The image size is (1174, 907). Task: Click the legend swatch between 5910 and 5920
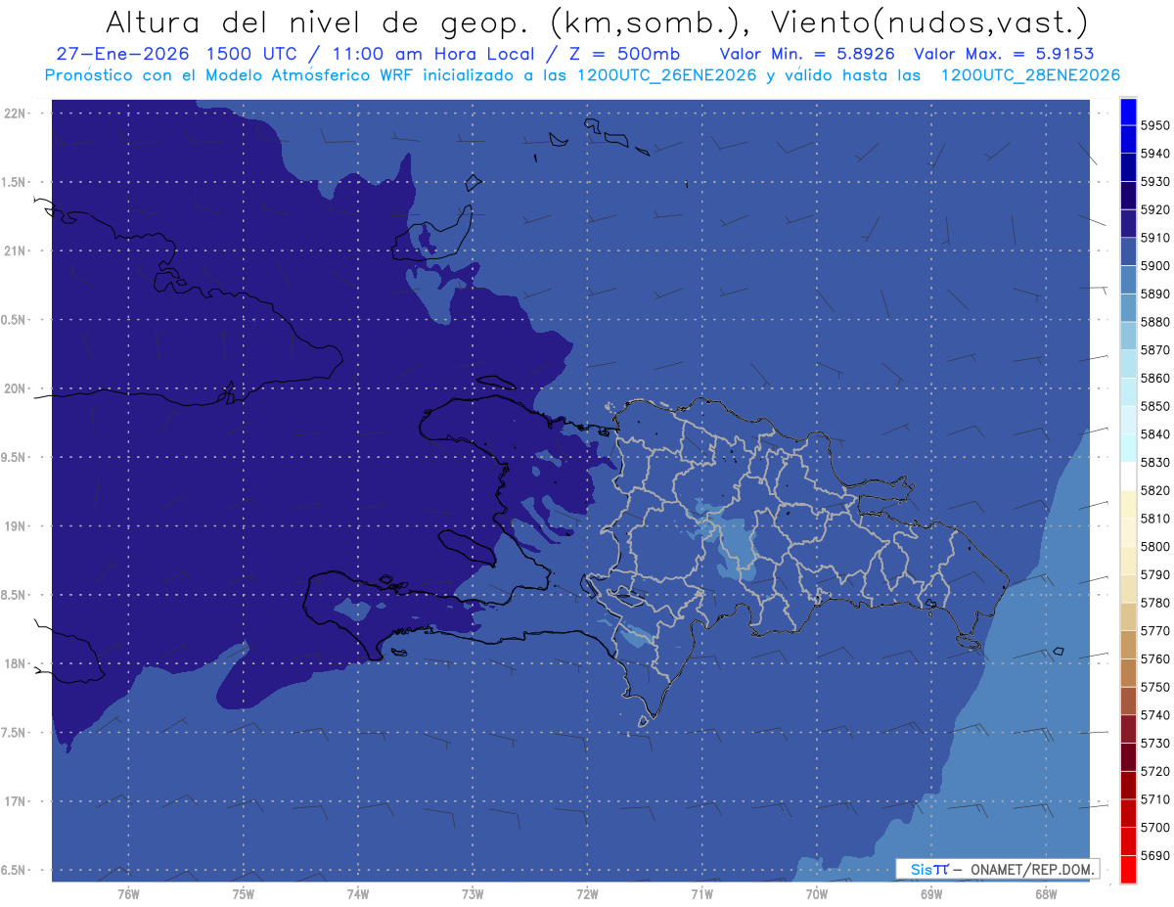(1128, 224)
